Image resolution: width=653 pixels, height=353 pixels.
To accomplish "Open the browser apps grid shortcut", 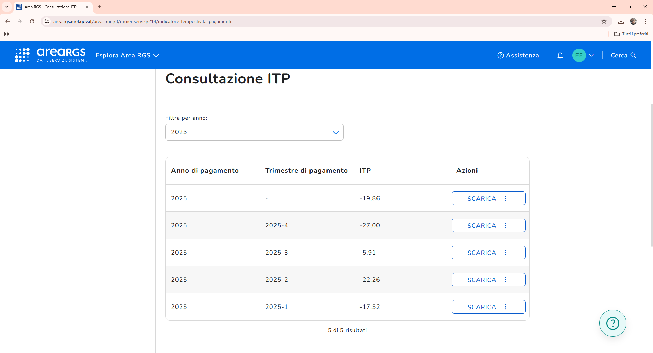I will click(7, 34).
